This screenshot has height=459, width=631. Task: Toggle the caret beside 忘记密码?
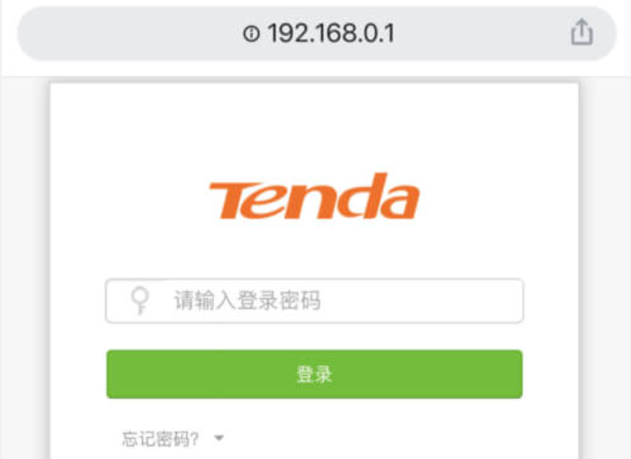[x=219, y=437]
